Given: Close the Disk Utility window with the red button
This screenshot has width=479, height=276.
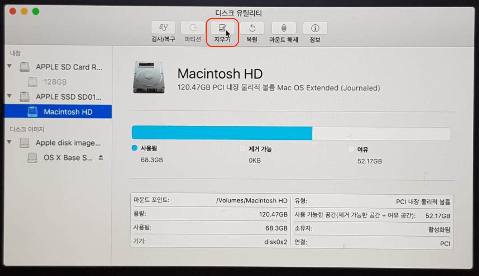Looking at the screenshot, I should pyautogui.click(x=13, y=11).
